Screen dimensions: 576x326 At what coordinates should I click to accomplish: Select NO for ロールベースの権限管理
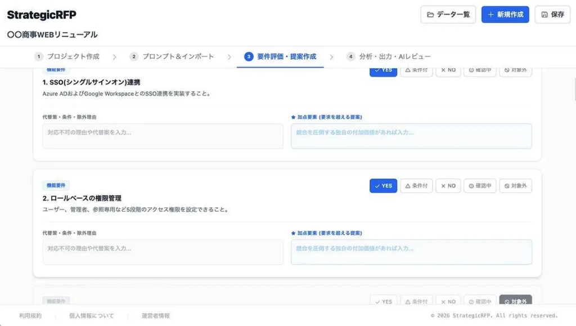448,186
